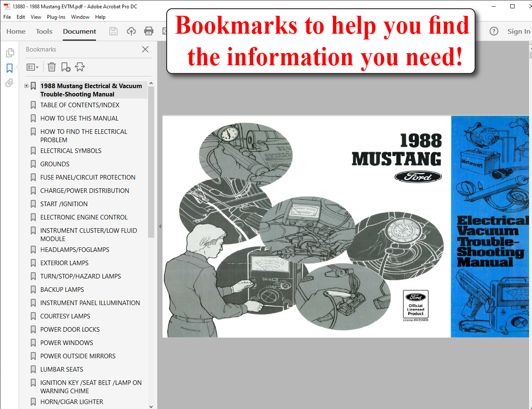532x409 pixels.
Task: Click the bookmark icon beside GROUNDS
Action: pos(33,164)
